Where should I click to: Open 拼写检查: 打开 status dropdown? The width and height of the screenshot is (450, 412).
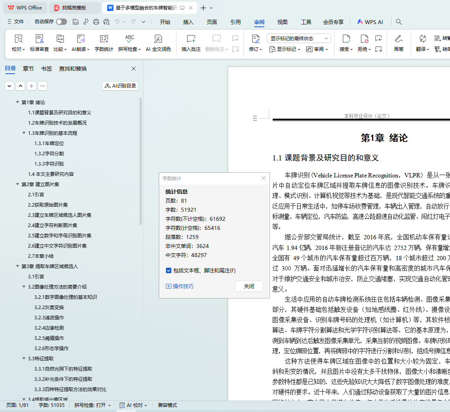click(93, 405)
